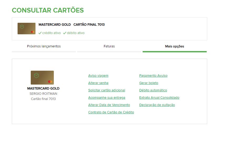Click the crédito ativo checkmark icon
Screen dimensions: 234x161
click(x=40, y=33)
